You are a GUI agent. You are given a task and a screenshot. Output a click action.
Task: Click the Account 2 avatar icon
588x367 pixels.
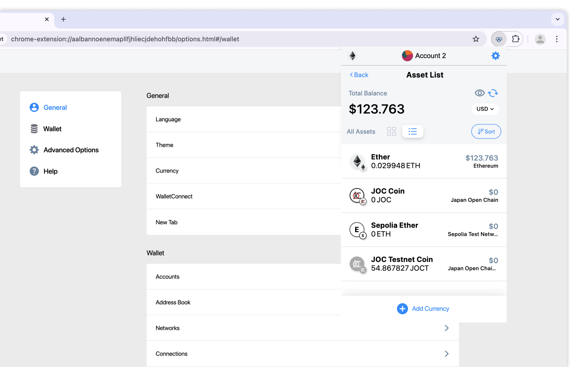coord(407,56)
